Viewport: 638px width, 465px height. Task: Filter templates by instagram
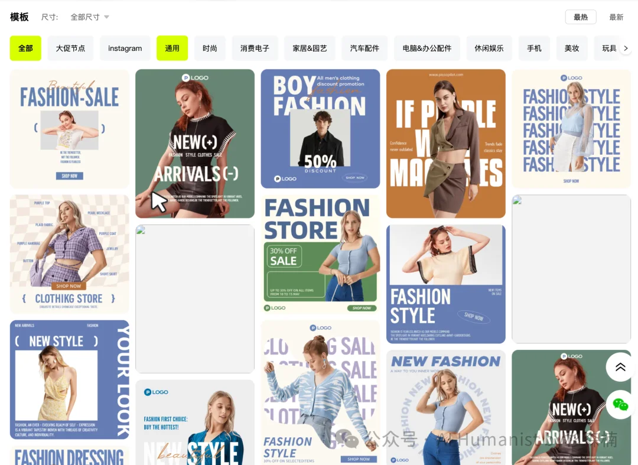point(125,48)
